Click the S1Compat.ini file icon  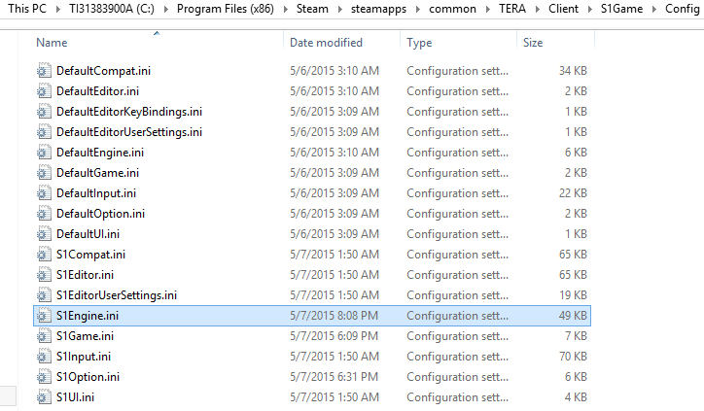click(43, 255)
